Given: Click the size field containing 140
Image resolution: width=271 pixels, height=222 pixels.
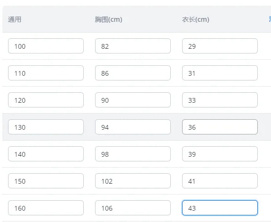Looking at the screenshot, I should pos(46,154).
